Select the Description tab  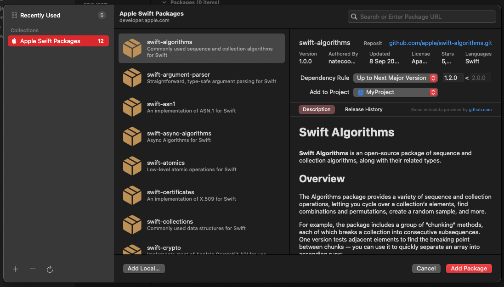tap(317, 109)
